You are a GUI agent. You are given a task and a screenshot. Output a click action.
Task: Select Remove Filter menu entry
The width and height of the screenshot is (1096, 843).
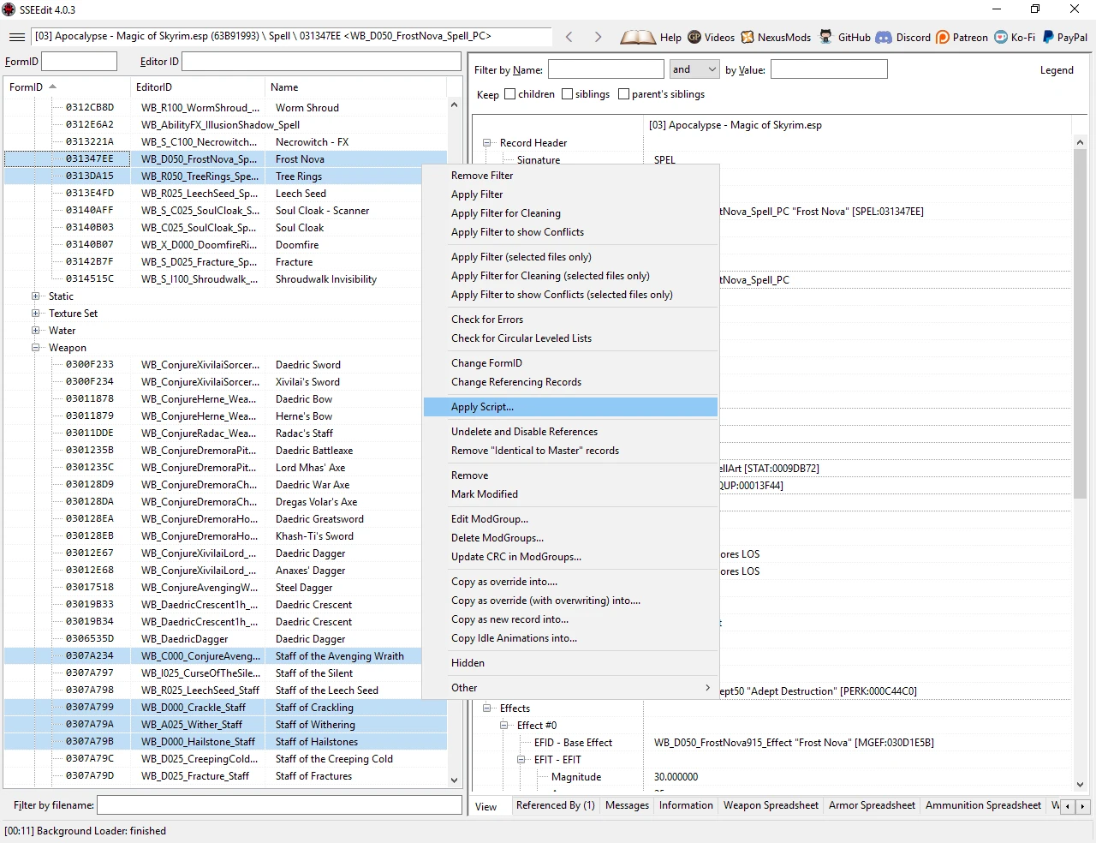click(570, 176)
